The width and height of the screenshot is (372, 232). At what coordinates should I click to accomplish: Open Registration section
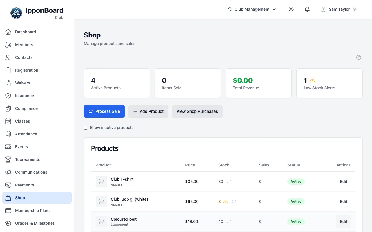coord(37,70)
